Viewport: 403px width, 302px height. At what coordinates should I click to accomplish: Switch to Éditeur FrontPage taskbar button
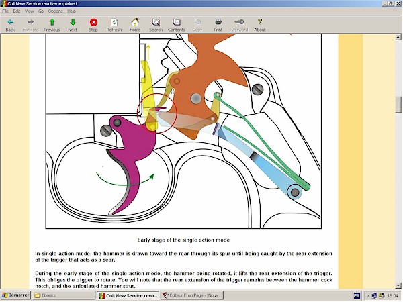click(x=192, y=295)
